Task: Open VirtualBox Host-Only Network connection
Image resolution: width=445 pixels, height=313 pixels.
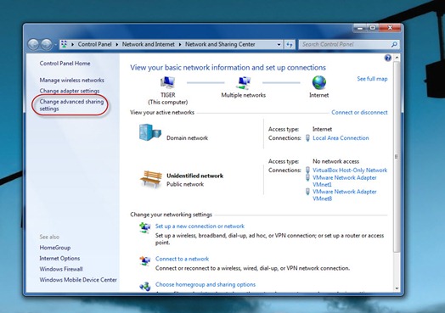Action: [350, 170]
